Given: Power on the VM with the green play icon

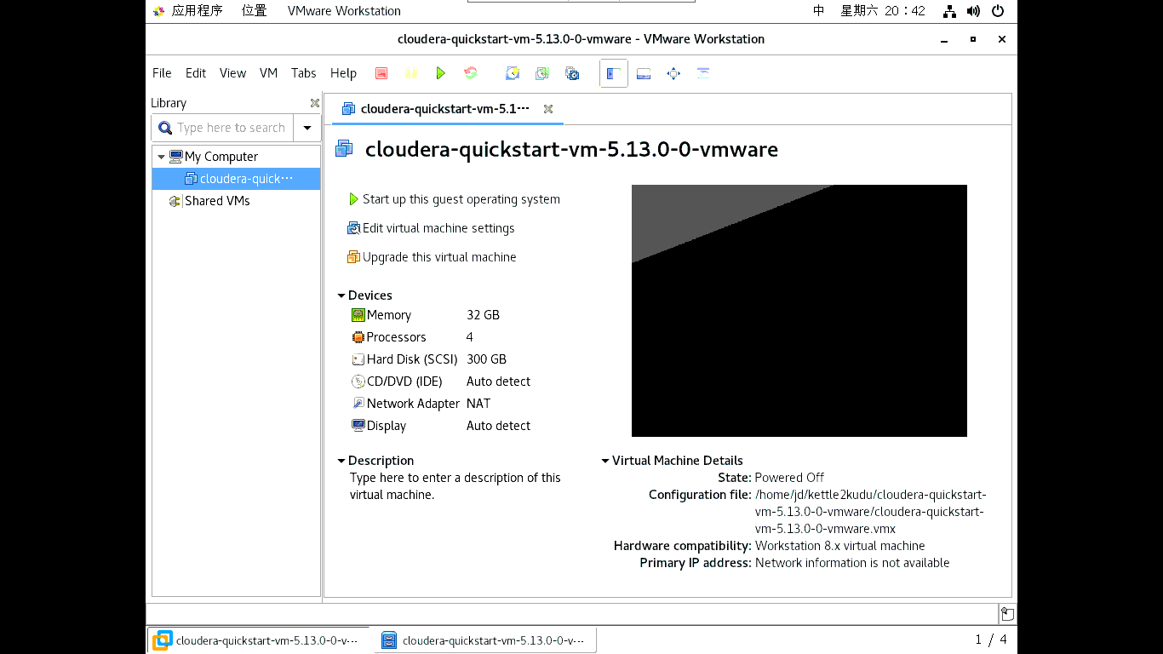Looking at the screenshot, I should (440, 73).
